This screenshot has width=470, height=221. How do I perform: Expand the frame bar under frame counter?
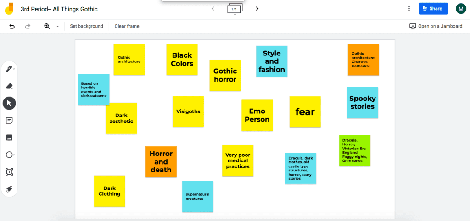[x=235, y=15]
